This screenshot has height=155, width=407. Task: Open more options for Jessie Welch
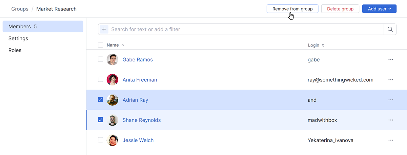click(x=391, y=140)
